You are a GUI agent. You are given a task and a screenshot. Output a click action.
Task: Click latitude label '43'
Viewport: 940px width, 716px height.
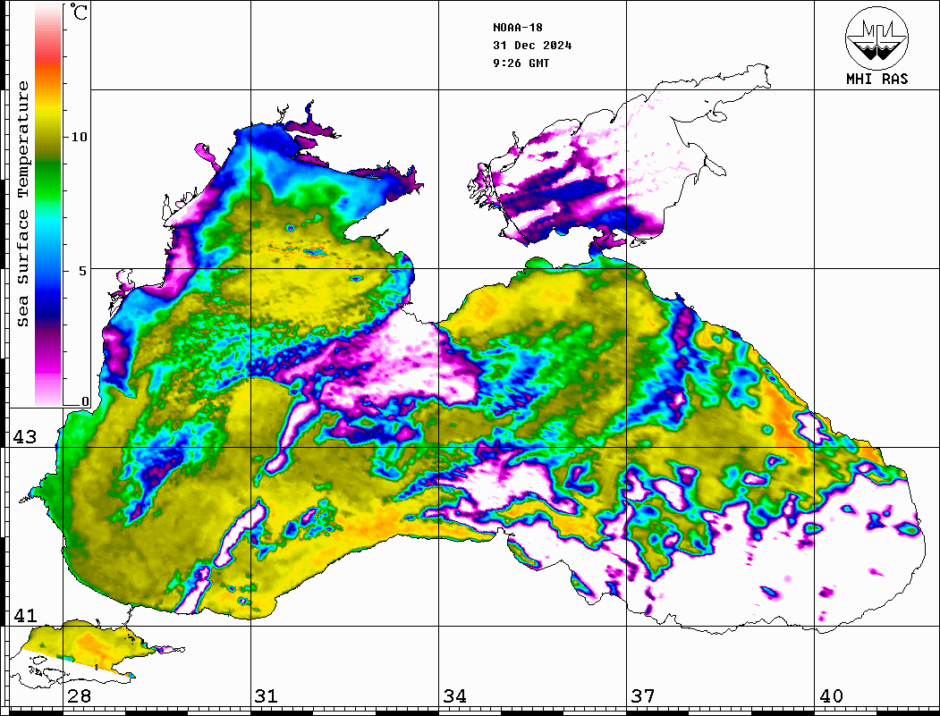click(x=25, y=437)
